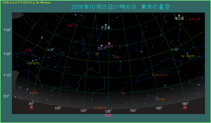The image size is (211, 123).
Task: Click the Uranus (天王星) planet marker
Action: [x=106, y=25]
